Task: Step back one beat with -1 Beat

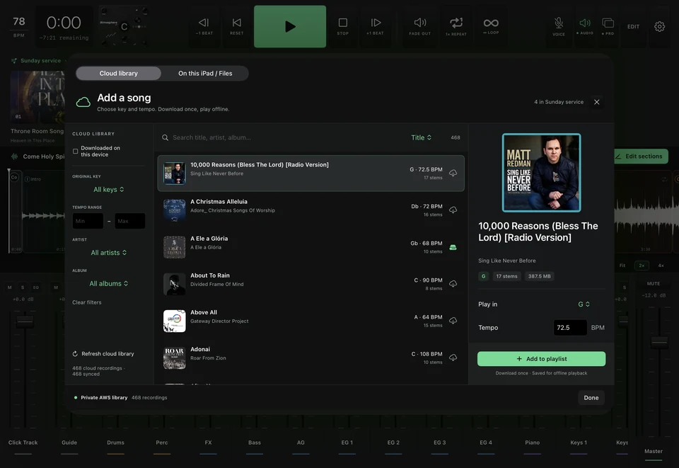Action: pyautogui.click(x=204, y=26)
